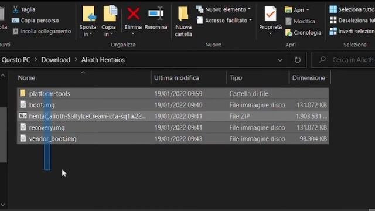The height and width of the screenshot is (211, 375).
Task: Click the navigation pane scrollbar thumb
Action: (x=4, y=134)
